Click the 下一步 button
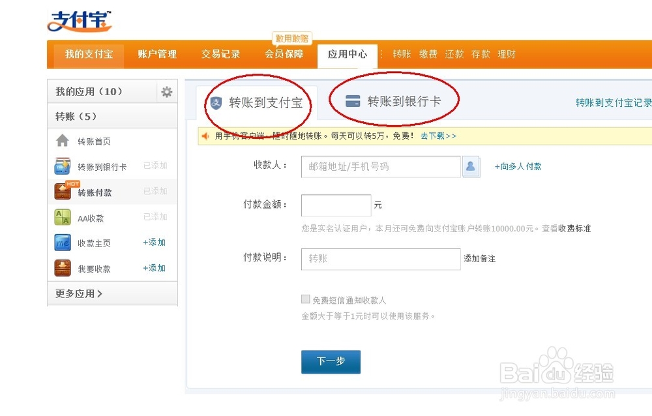 click(x=331, y=362)
